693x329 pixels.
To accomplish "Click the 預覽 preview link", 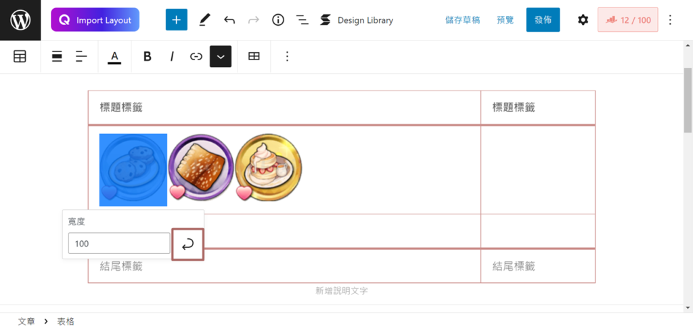I will point(505,20).
